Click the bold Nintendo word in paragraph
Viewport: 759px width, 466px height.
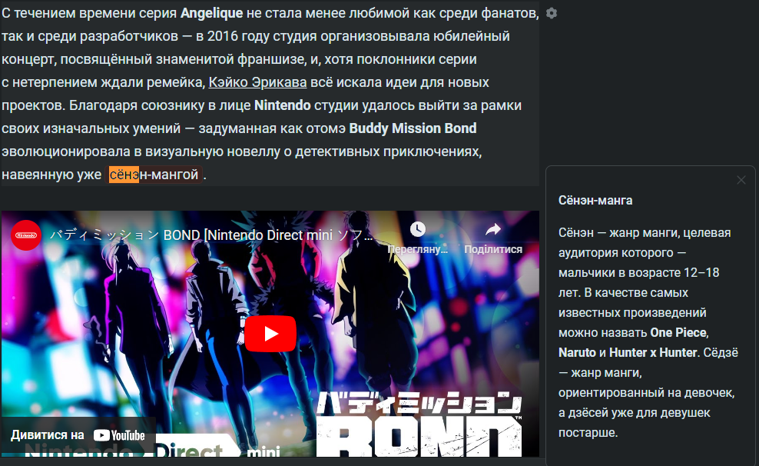(282, 105)
